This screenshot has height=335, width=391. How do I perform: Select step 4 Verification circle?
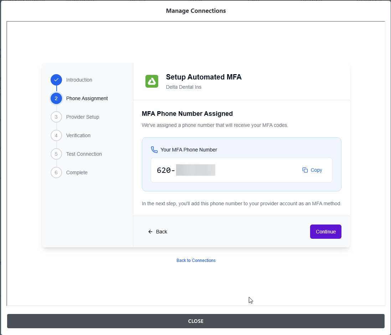(56, 135)
